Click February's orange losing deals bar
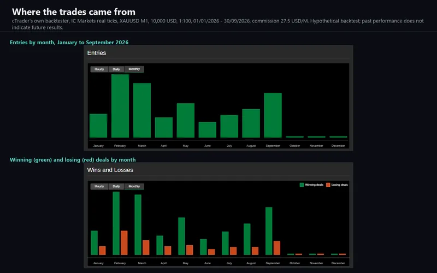The height and width of the screenshot is (273, 437). (124, 243)
